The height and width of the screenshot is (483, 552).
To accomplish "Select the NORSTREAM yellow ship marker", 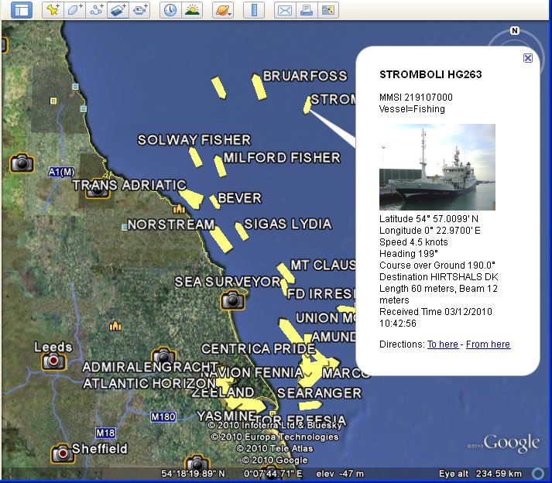I will (x=221, y=239).
